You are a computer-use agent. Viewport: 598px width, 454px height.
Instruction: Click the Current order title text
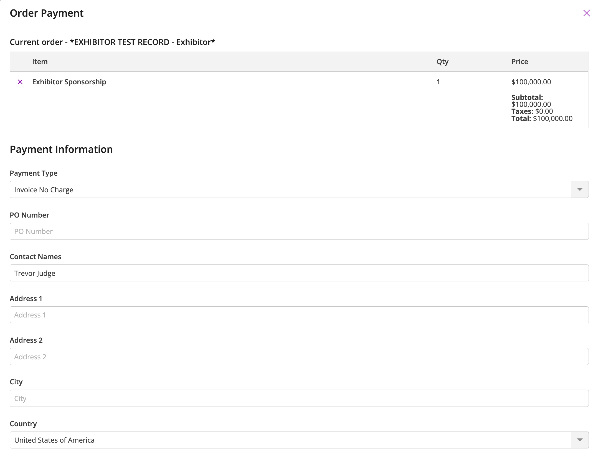point(112,42)
